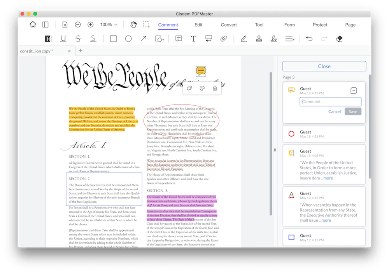Click the 'Page 3' label in comments panel
Viewport: 389px width, 273px height.
[288, 77]
